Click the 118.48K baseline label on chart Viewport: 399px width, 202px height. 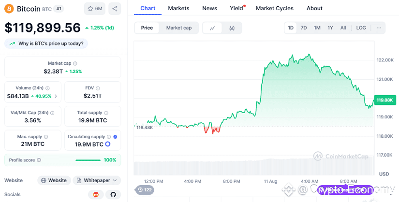point(145,128)
